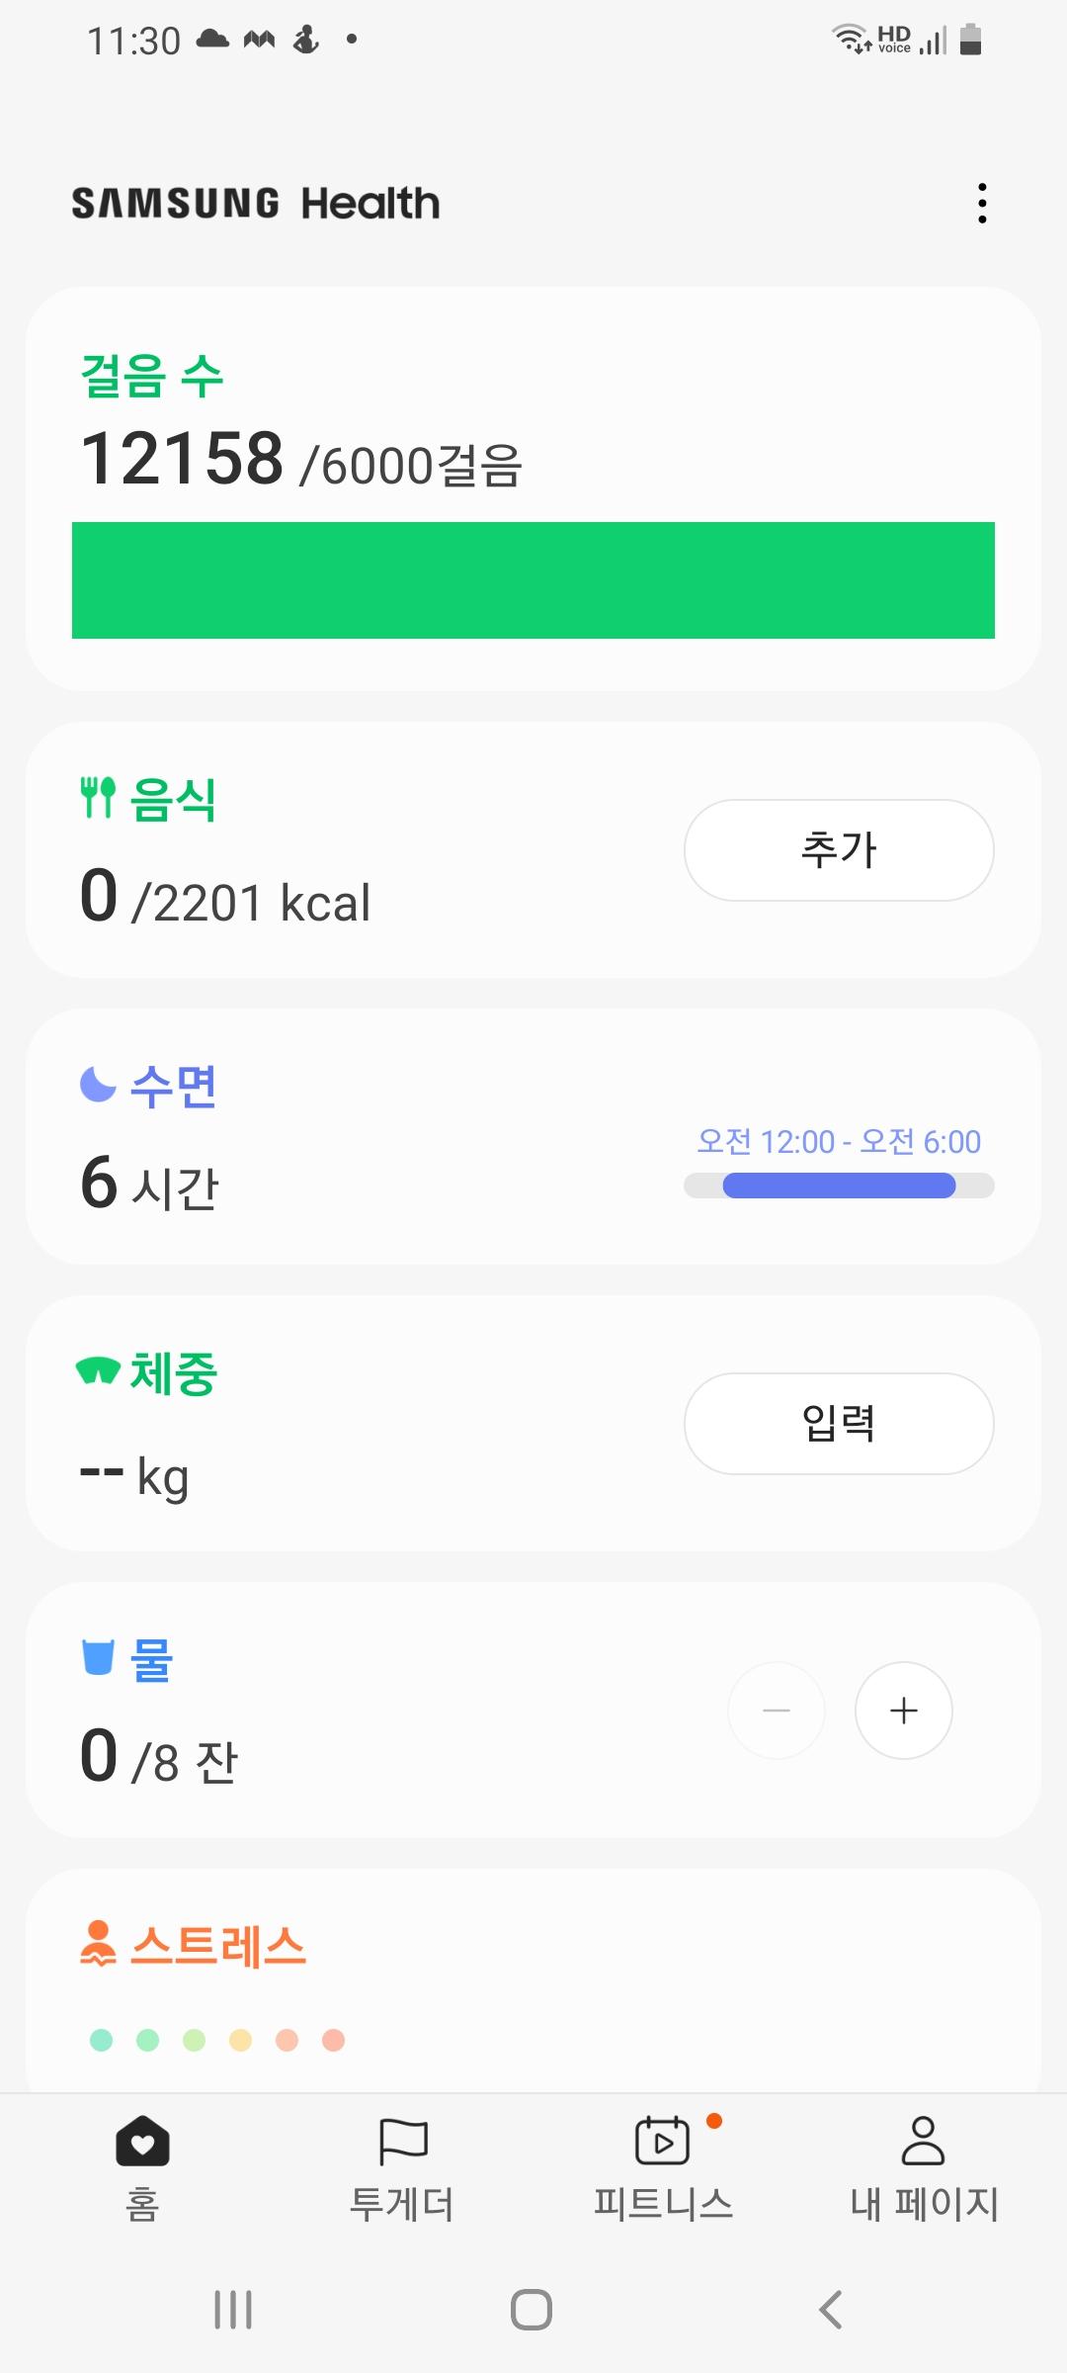Go to the 내 페이지 tab
The image size is (1067, 2373).
(x=924, y=2165)
